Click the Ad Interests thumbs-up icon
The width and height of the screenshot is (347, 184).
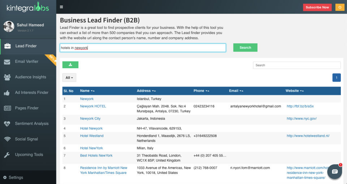(7, 93)
